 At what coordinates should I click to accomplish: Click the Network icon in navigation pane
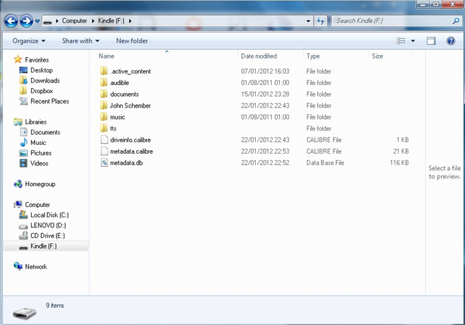pos(18,267)
